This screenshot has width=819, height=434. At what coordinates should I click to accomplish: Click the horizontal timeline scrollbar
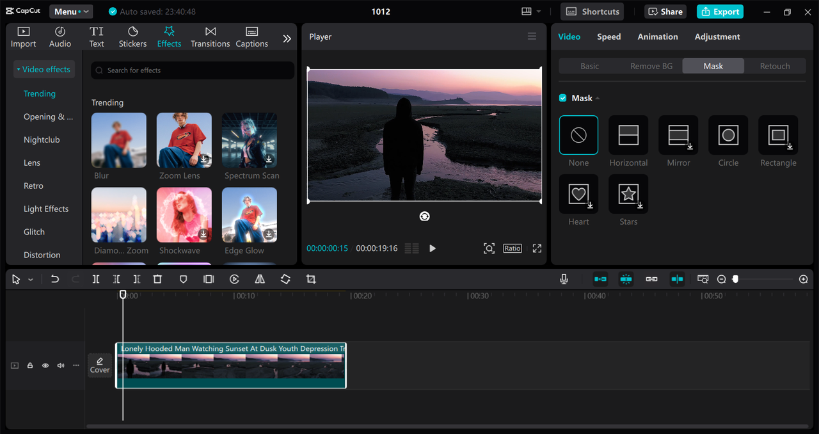[x=447, y=426]
